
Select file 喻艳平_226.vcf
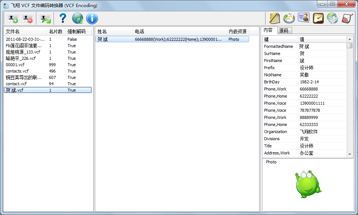48,58
